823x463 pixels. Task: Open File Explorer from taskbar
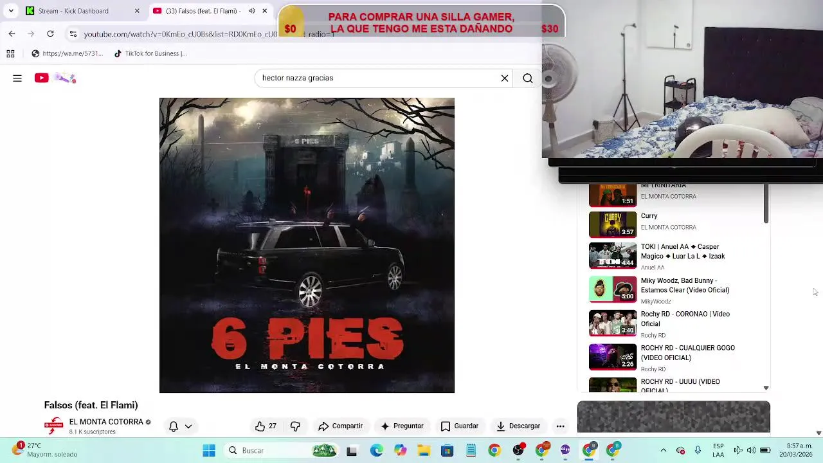(x=424, y=451)
